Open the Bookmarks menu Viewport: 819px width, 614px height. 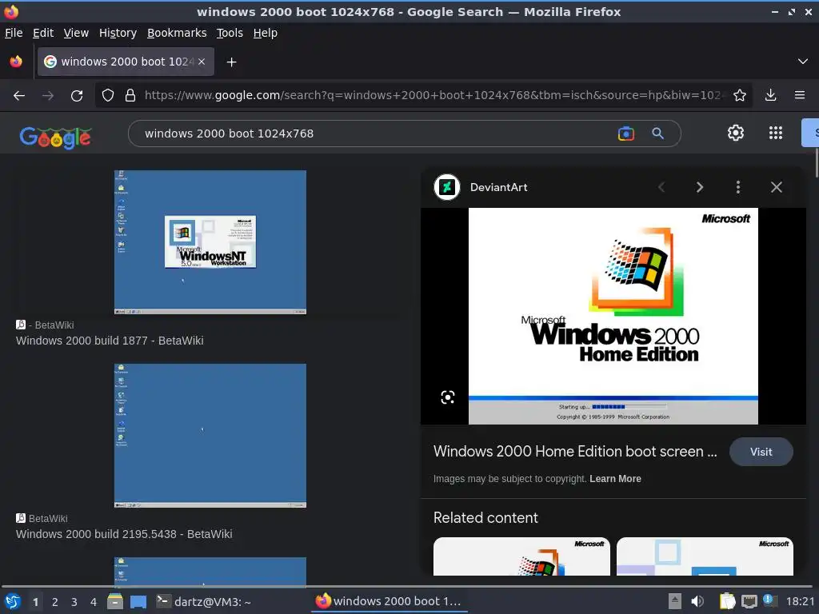click(x=177, y=33)
